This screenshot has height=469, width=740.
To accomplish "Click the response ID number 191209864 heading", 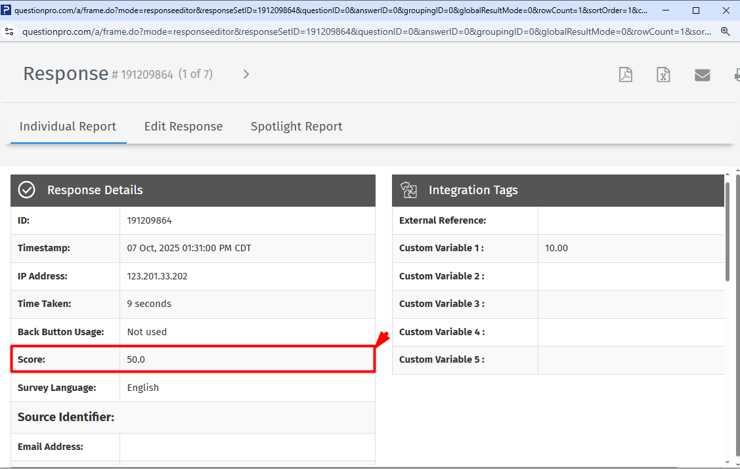I will (147, 75).
